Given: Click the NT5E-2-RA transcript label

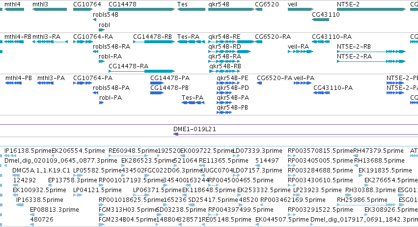Looking at the screenshot, I should point(354,57).
